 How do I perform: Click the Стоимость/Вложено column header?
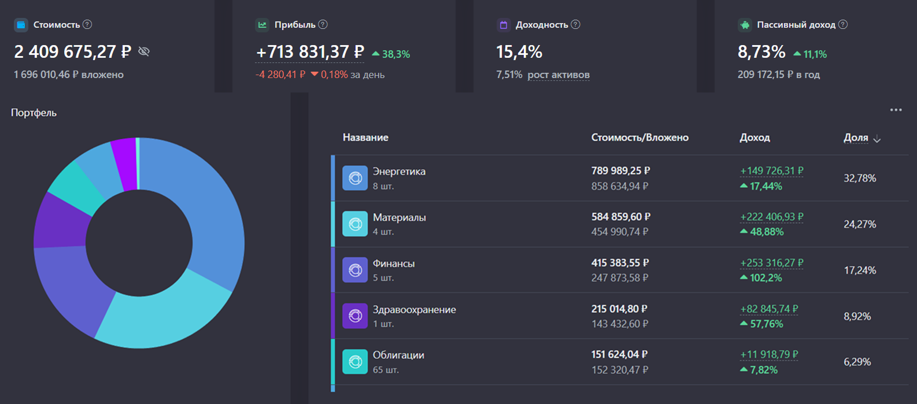640,138
